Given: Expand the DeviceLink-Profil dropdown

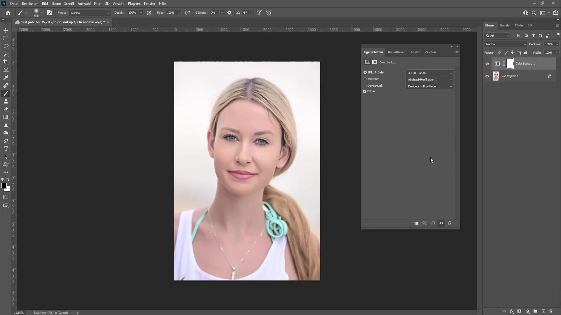Looking at the screenshot, I should coord(451,86).
